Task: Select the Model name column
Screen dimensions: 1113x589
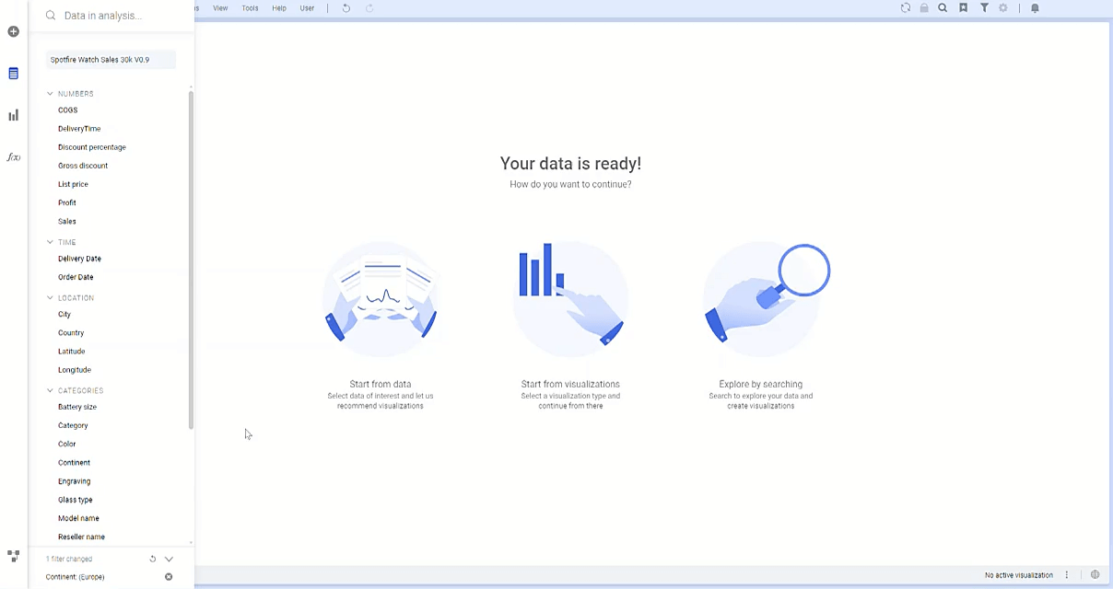Action: pyautogui.click(x=78, y=518)
